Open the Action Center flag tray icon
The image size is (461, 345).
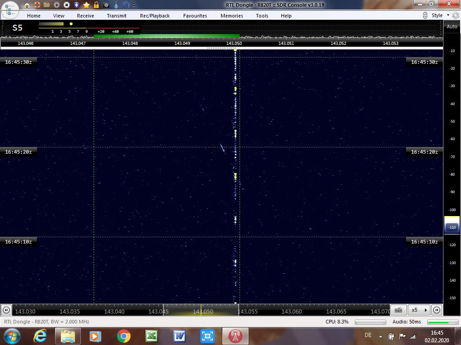coord(402,336)
